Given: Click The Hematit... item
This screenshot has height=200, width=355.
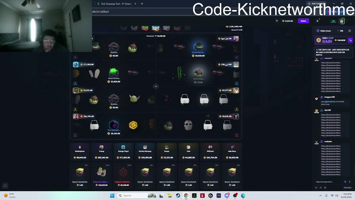Looking at the screenshot, I should (x=114, y=125).
